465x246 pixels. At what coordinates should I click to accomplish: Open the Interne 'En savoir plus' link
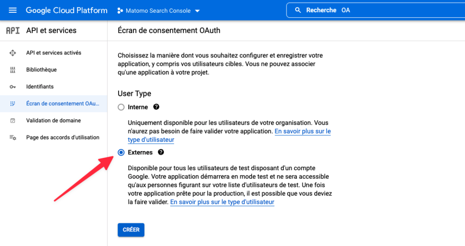[302, 131]
